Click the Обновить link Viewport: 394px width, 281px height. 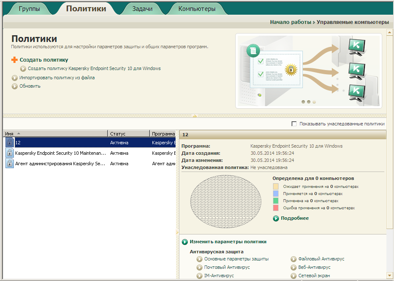[30, 86]
